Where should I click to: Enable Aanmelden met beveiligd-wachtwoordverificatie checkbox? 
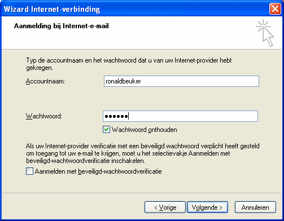click(29, 171)
